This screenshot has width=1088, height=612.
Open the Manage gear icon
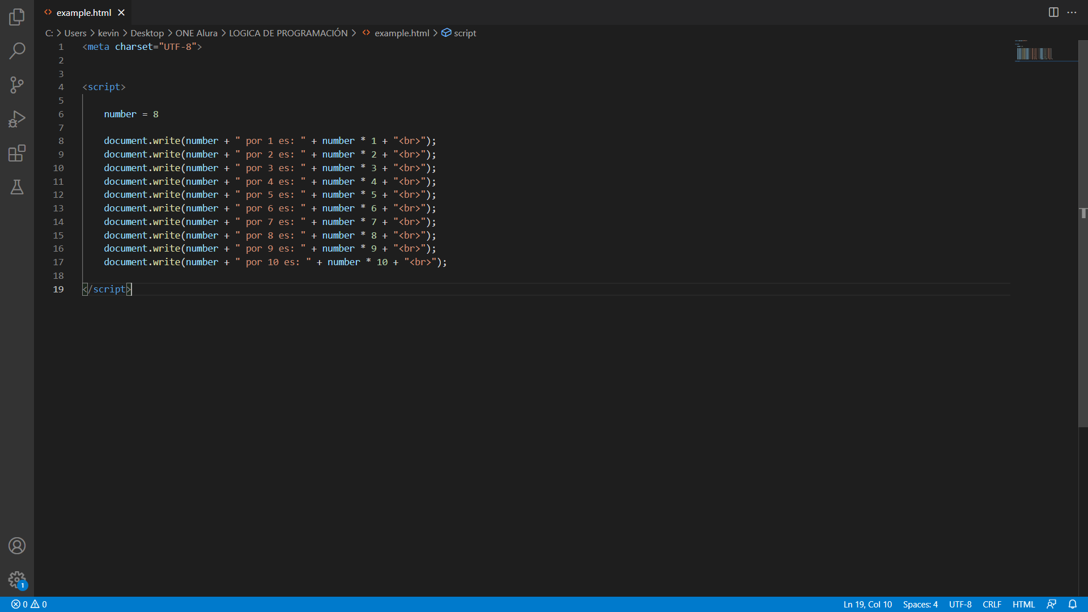(x=17, y=580)
